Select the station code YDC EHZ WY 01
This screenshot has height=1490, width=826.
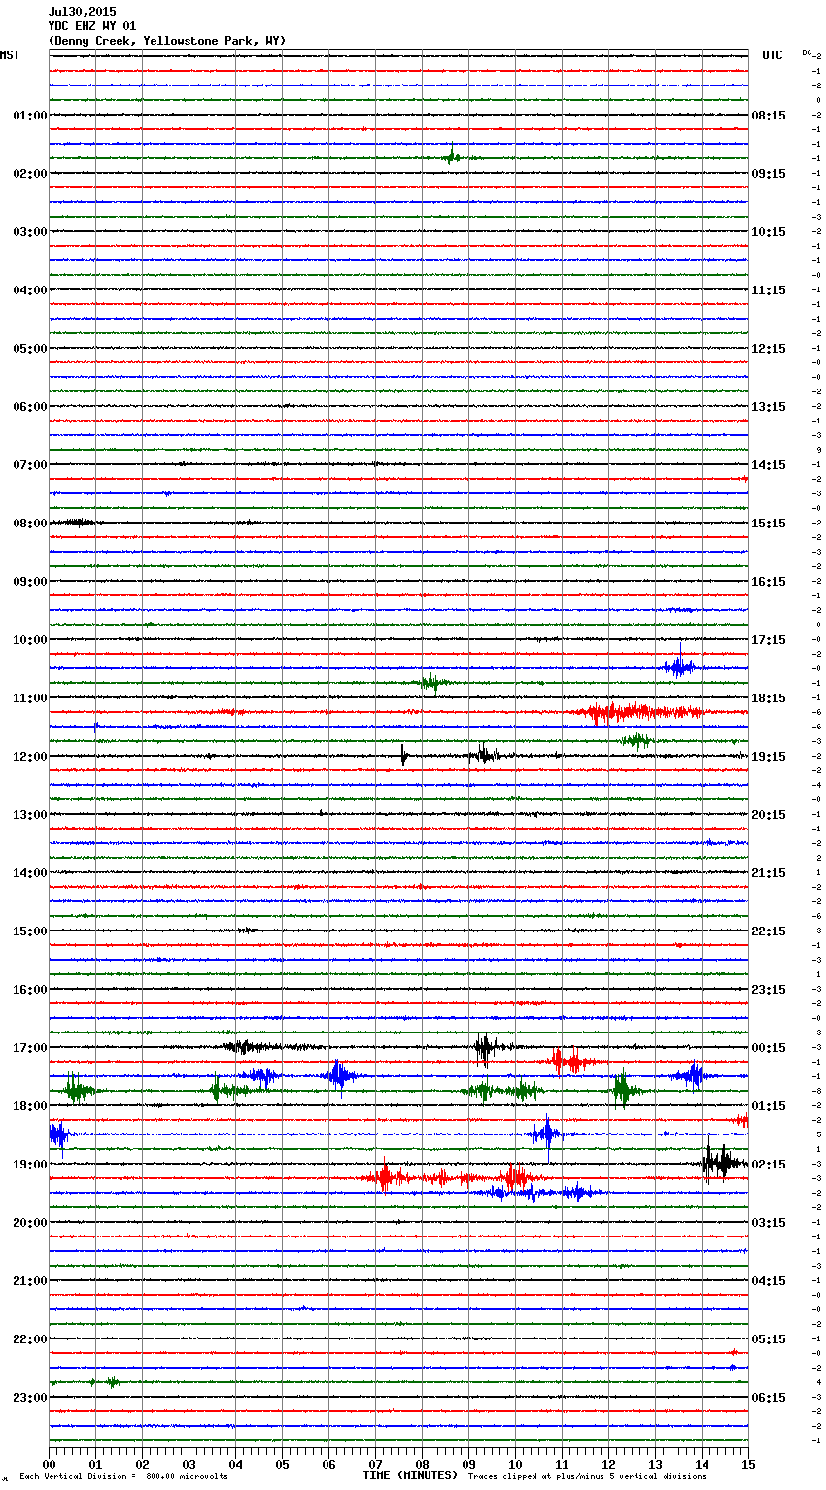[x=92, y=26]
